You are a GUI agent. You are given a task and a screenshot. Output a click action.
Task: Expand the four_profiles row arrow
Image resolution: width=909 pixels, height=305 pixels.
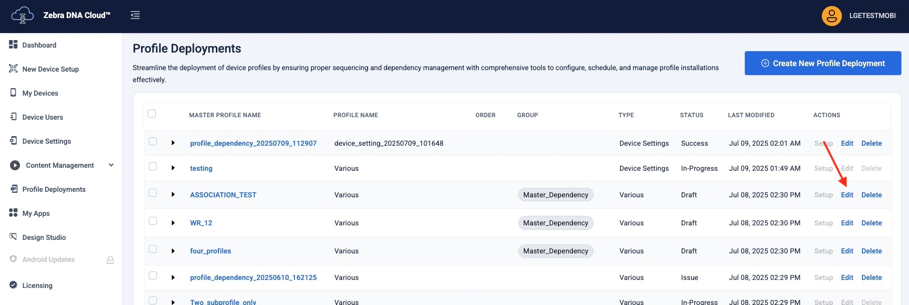(173, 251)
